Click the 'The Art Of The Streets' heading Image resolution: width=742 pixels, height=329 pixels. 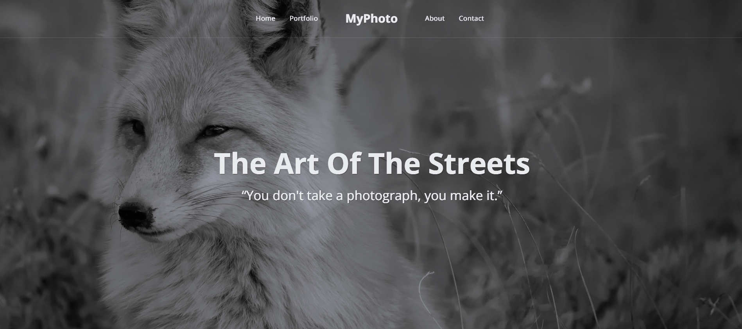click(372, 163)
